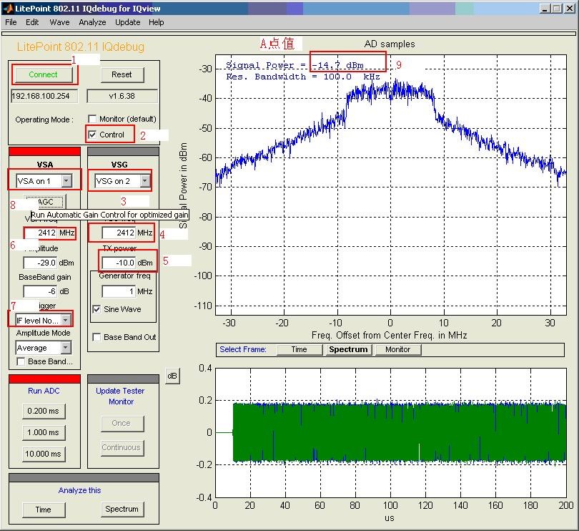Click the Spectrum button under Analyze this
The width and height of the screenshot is (579, 531).
pos(122,510)
